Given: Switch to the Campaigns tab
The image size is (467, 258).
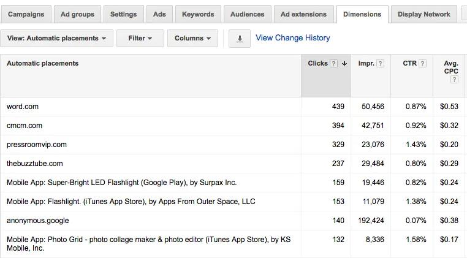Looking at the screenshot, I should (26, 14).
